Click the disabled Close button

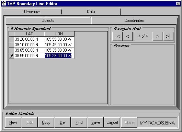129,122
